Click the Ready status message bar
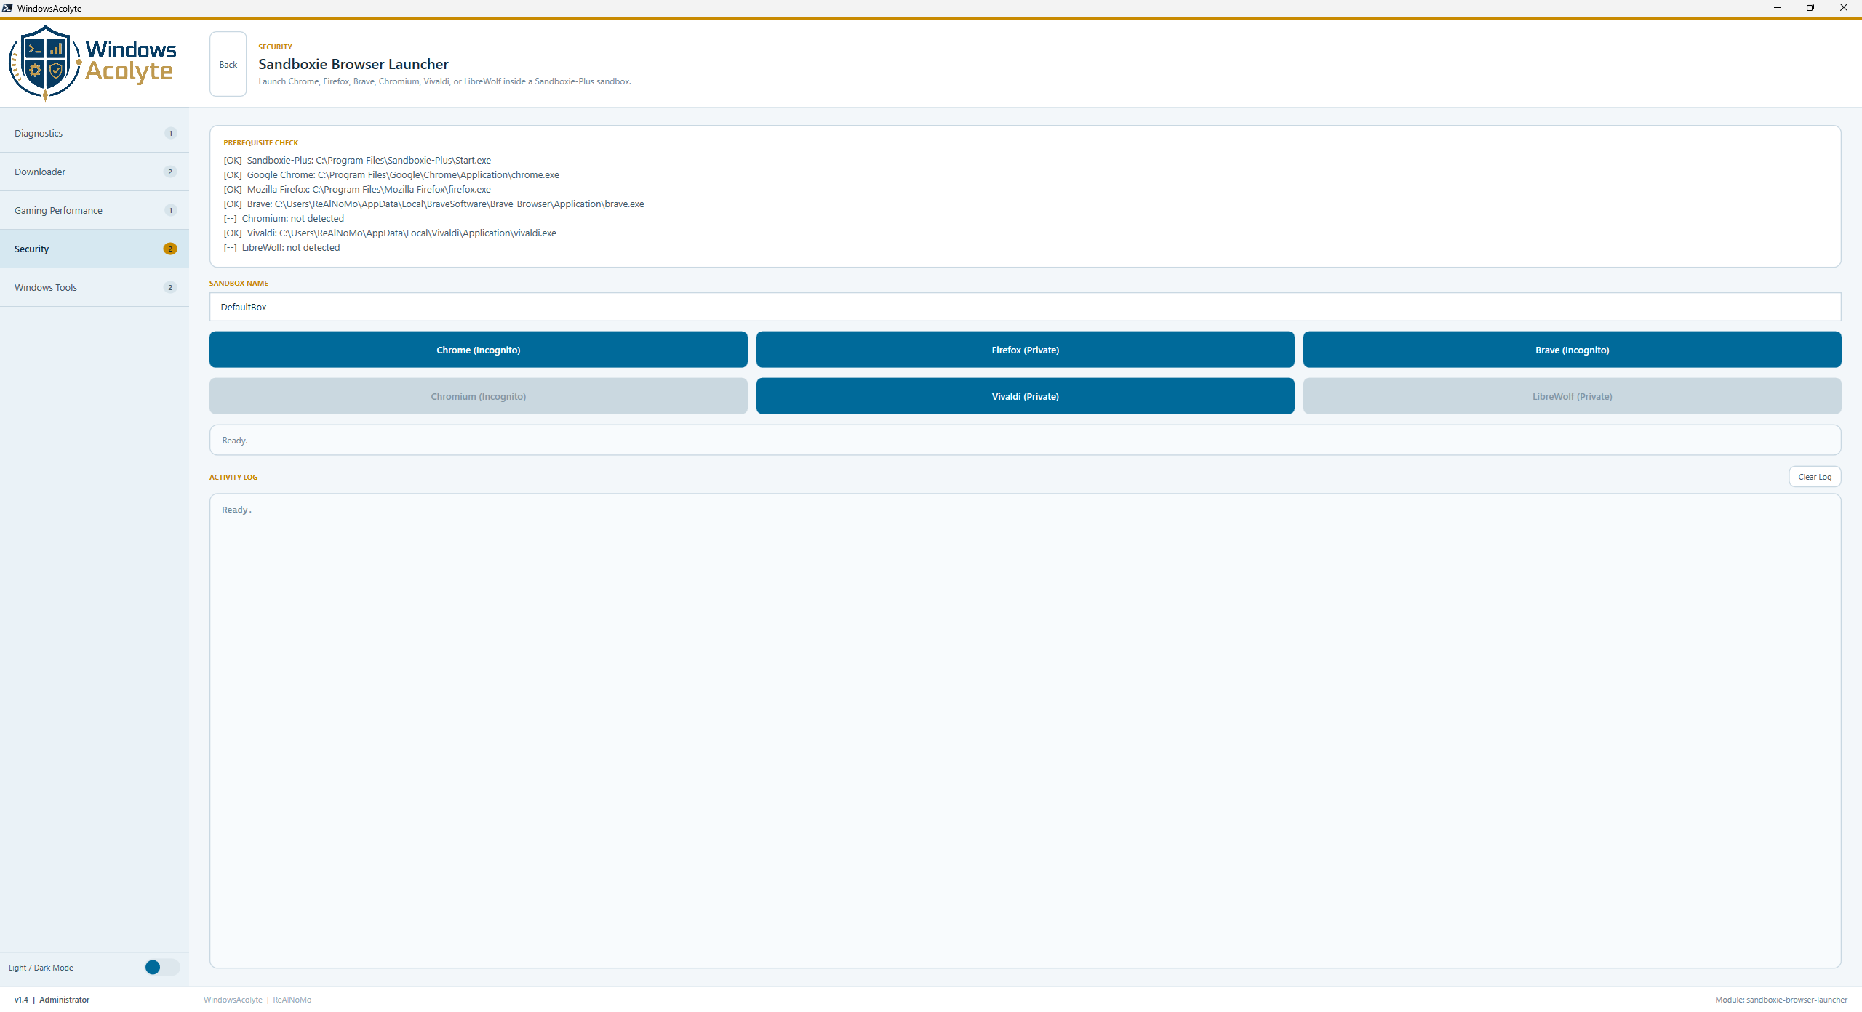 click(1026, 440)
